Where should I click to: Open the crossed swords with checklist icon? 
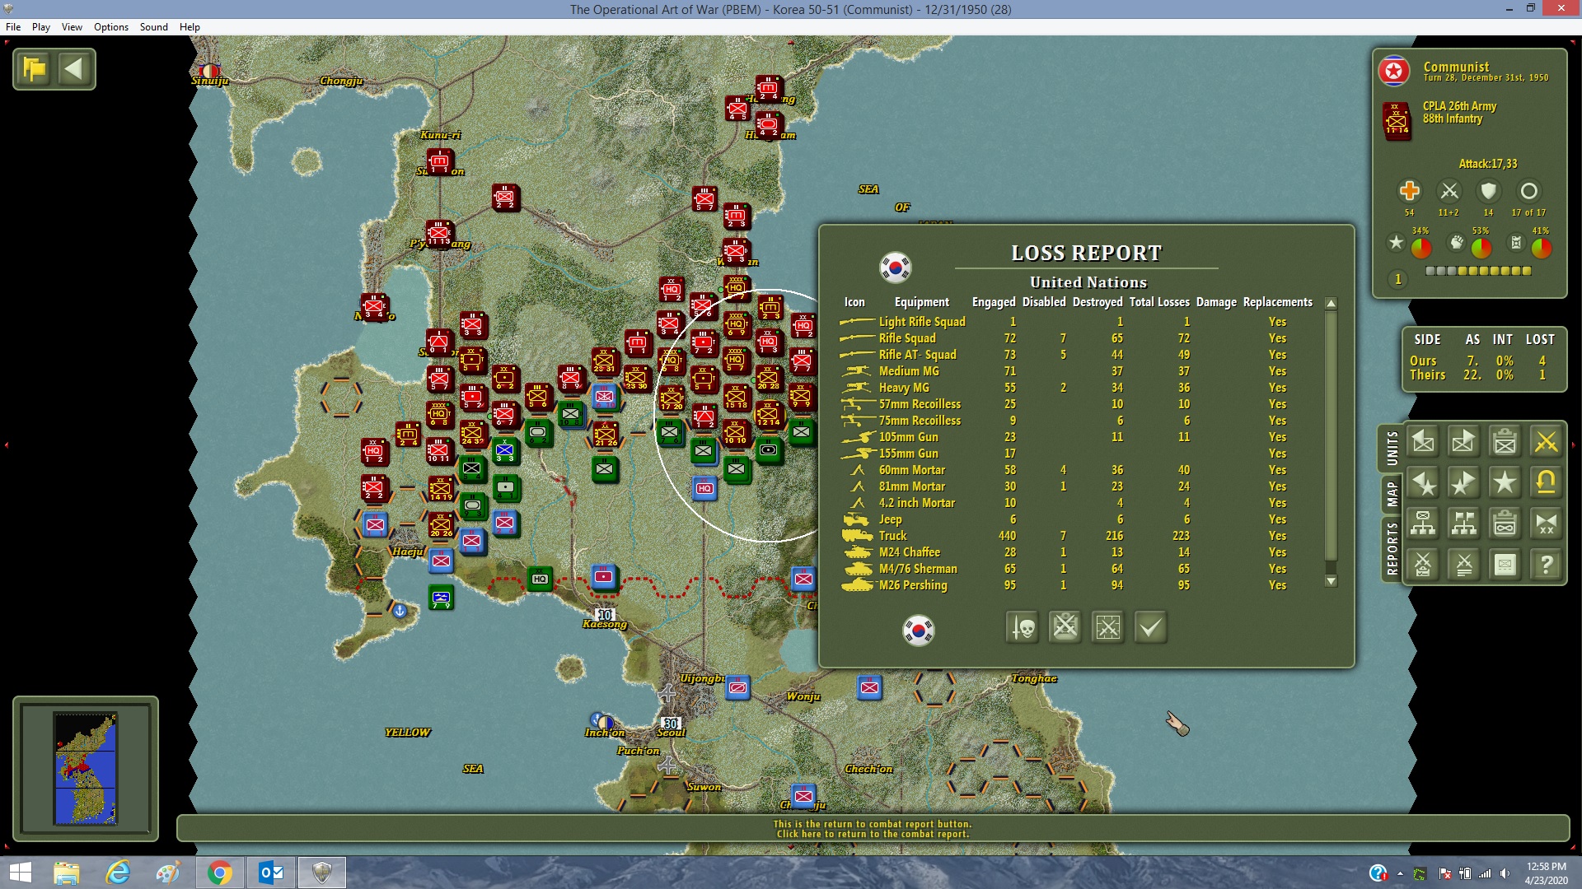[x=1423, y=565]
